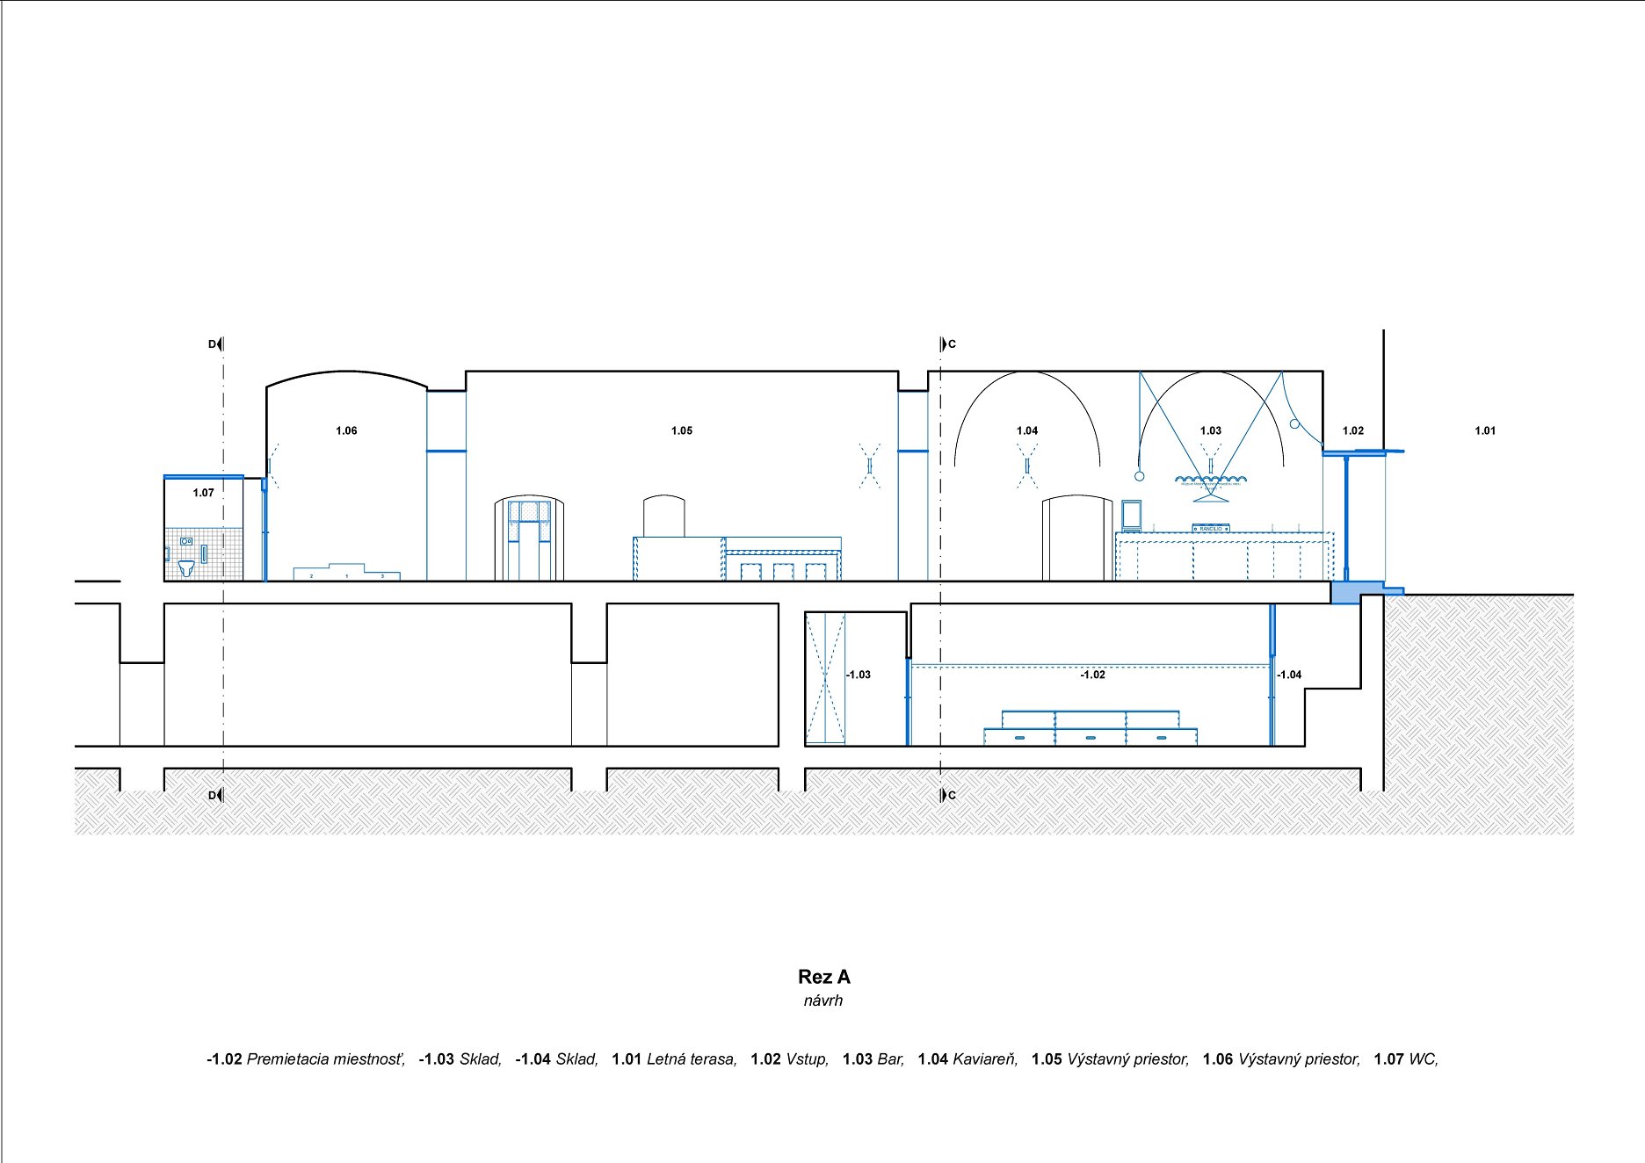Select legend entry "1.03 Bar"
Viewport: 1645px width, 1163px height.
click(873, 1059)
